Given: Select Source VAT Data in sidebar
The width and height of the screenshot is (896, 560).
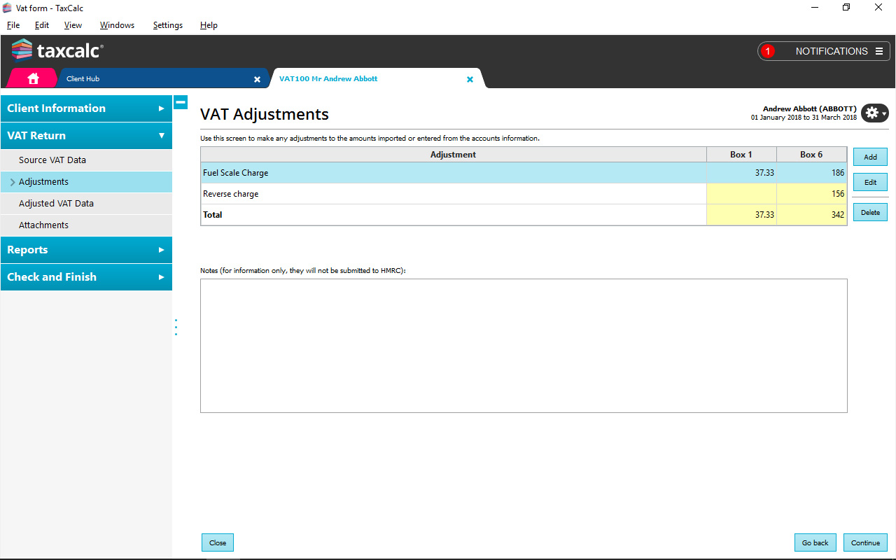Looking at the screenshot, I should pos(52,160).
